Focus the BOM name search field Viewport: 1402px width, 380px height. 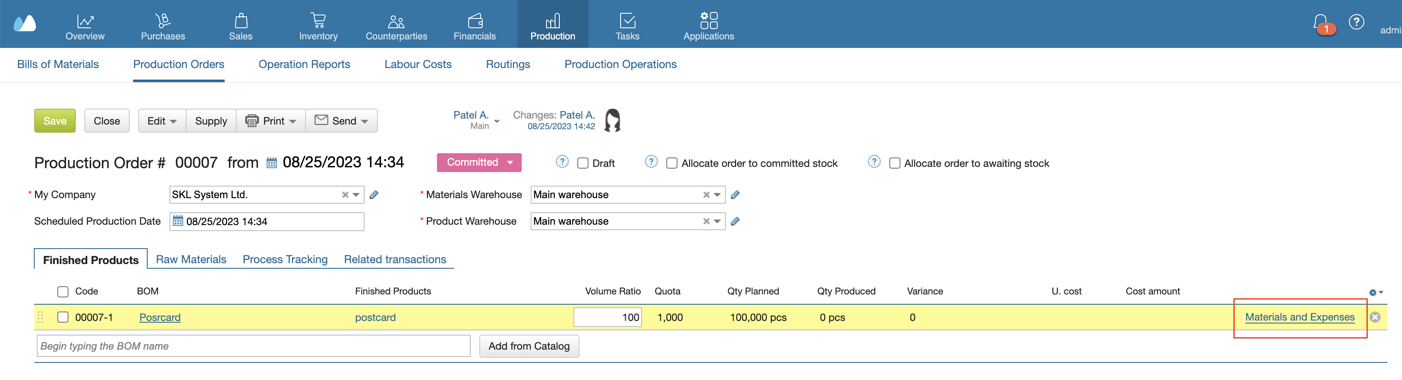click(254, 346)
